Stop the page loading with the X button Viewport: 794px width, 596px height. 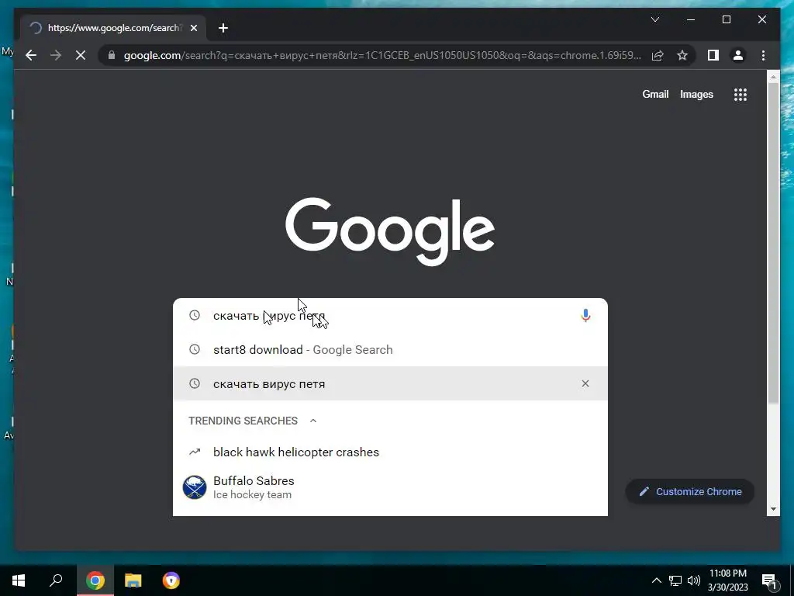pos(81,55)
